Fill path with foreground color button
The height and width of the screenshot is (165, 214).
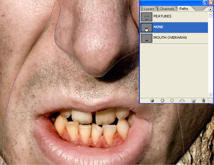pyautogui.click(x=152, y=101)
